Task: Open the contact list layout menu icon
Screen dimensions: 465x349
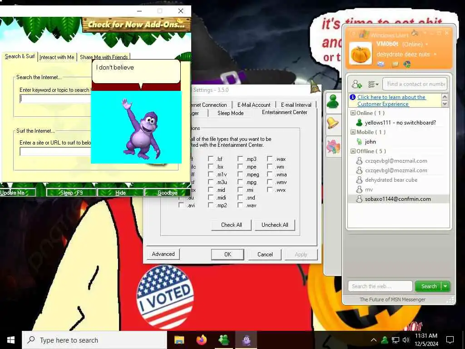Action: pos(373,84)
